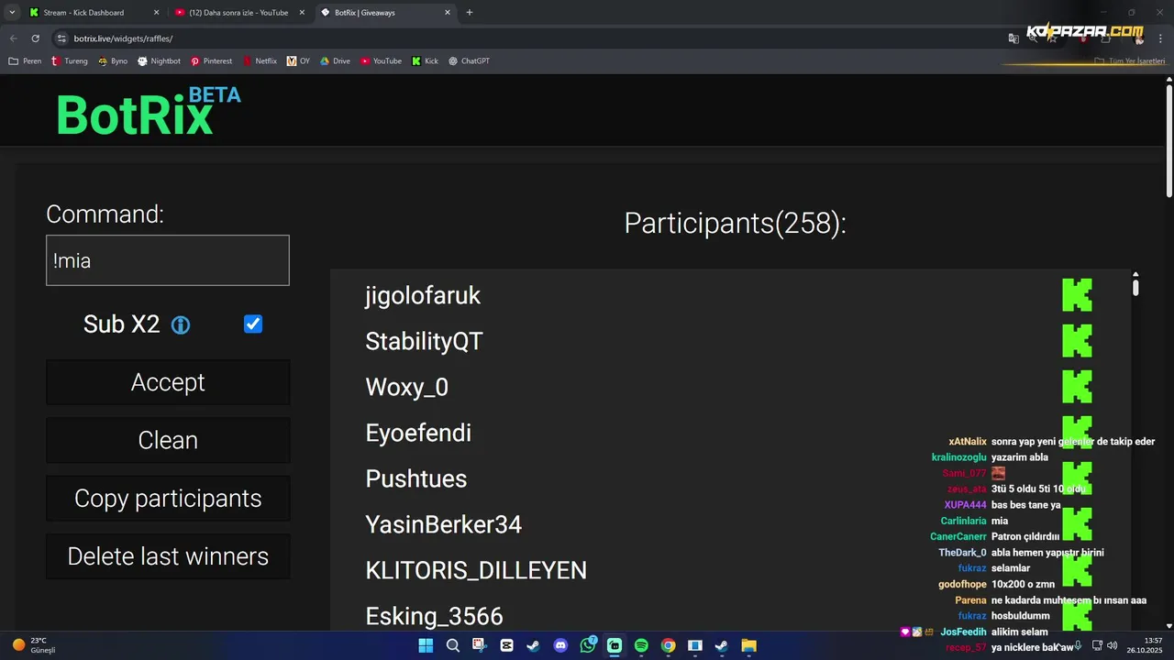The height and width of the screenshot is (660, 1174).
Task: Click the Kick icon in the StabilityQT row
Action: click(1077, 341)
